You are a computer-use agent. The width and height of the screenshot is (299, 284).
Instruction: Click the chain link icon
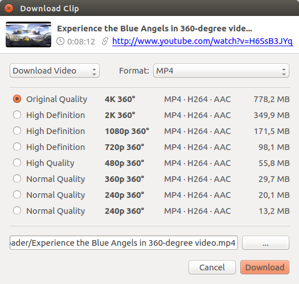(x=105, y=41)
